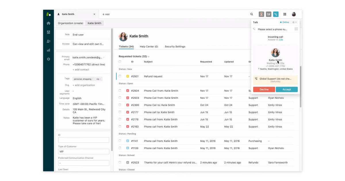Decline the incoming Global Support call
The height and width of the screenshot is (181, 345).
coord(264,89)
